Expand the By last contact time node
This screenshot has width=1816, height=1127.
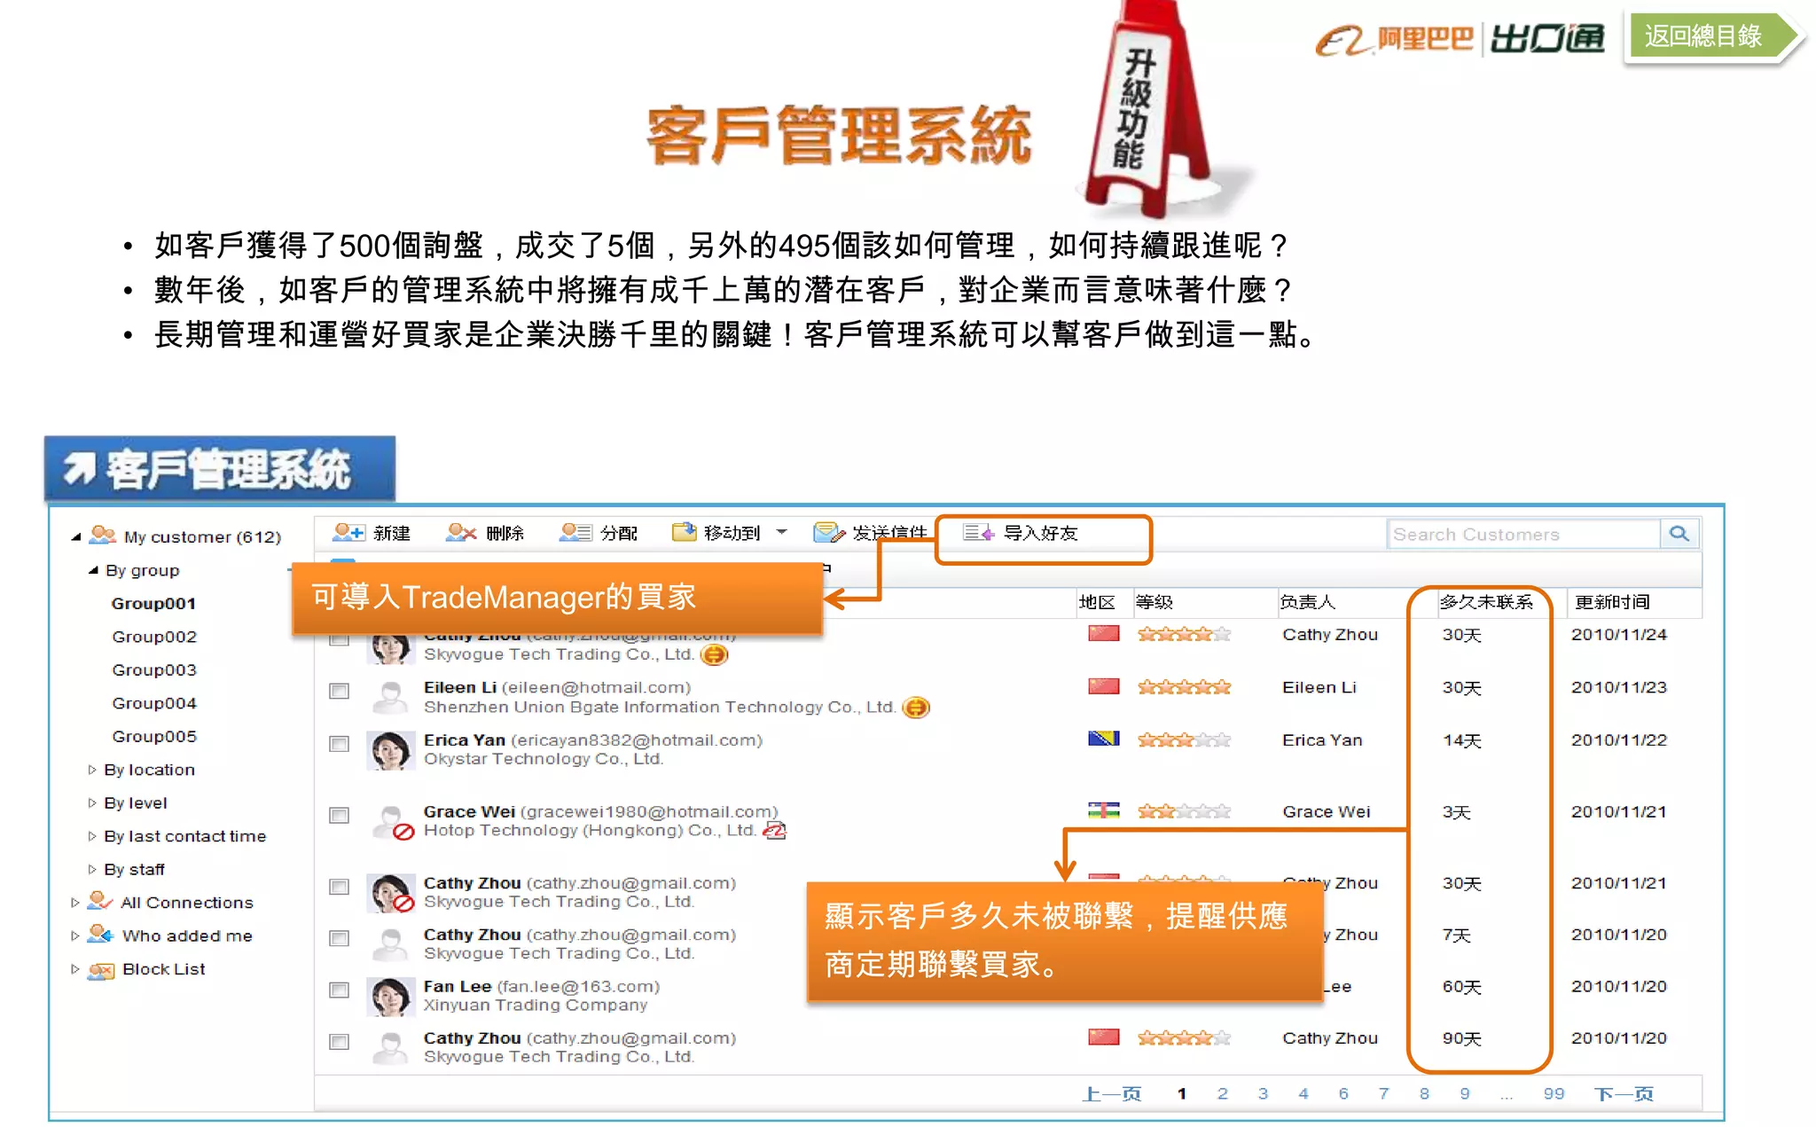click(x=91, y=836)
